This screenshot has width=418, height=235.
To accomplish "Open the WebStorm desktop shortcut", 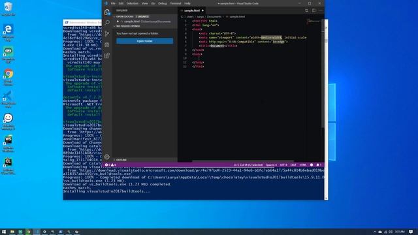I will pyautogui.click(x=8, y=144).
